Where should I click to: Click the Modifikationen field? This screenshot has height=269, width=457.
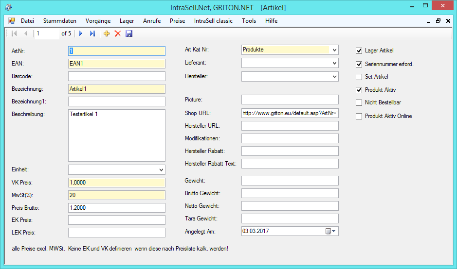pos(290,138)
